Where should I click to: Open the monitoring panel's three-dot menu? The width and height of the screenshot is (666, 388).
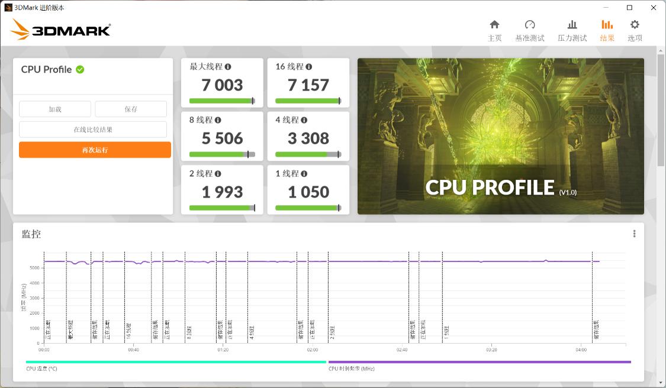(x=633, y=234)
